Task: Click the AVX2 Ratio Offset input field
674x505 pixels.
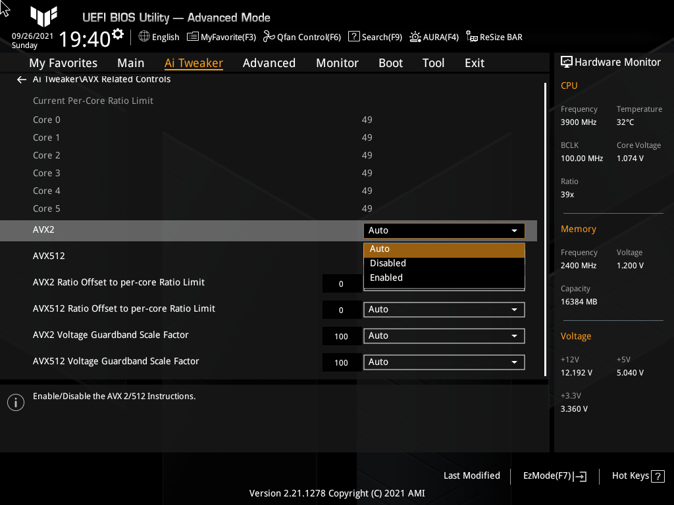Action: pos(342,283)
